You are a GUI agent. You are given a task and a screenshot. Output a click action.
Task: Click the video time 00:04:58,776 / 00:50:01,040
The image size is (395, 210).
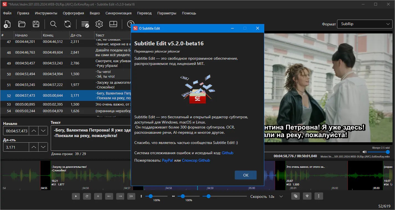coord(295,156)
